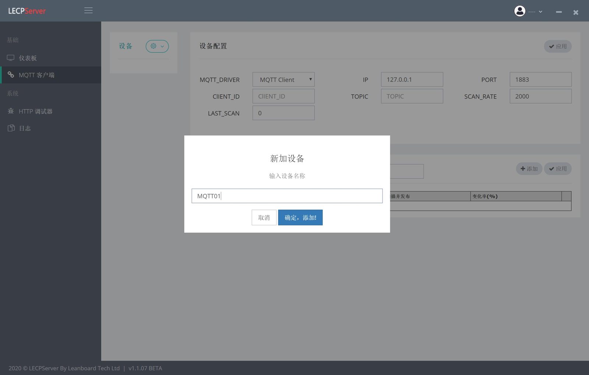
Task: Focus the PORT input field
Action: [x=540, y=79]
